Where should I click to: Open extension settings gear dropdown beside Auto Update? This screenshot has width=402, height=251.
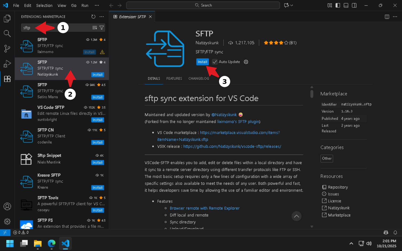[246, 62]
